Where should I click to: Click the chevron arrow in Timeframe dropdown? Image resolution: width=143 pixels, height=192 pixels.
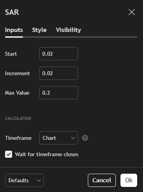pos(73,138)
